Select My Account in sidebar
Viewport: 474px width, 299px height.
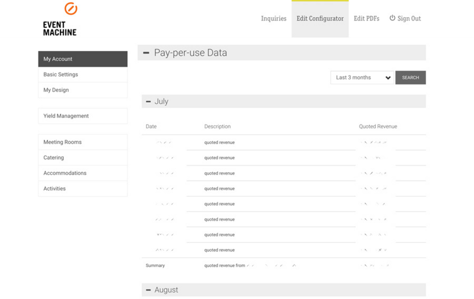pos(83,59)
